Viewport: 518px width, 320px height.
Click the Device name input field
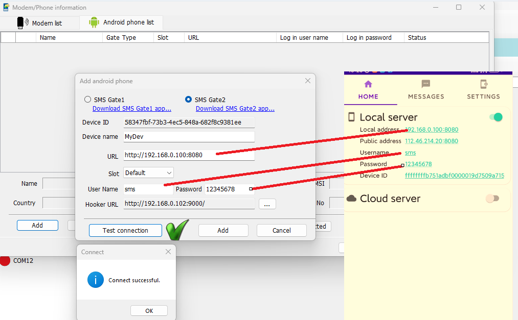coord(189,137)
